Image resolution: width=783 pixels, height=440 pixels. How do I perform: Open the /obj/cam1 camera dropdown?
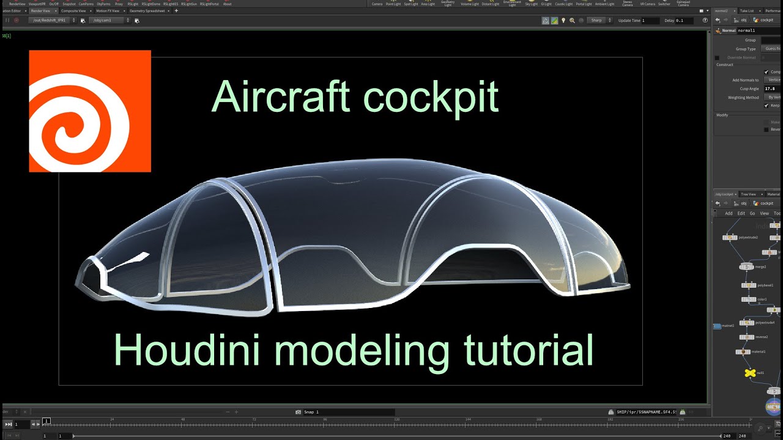(109, 20)
